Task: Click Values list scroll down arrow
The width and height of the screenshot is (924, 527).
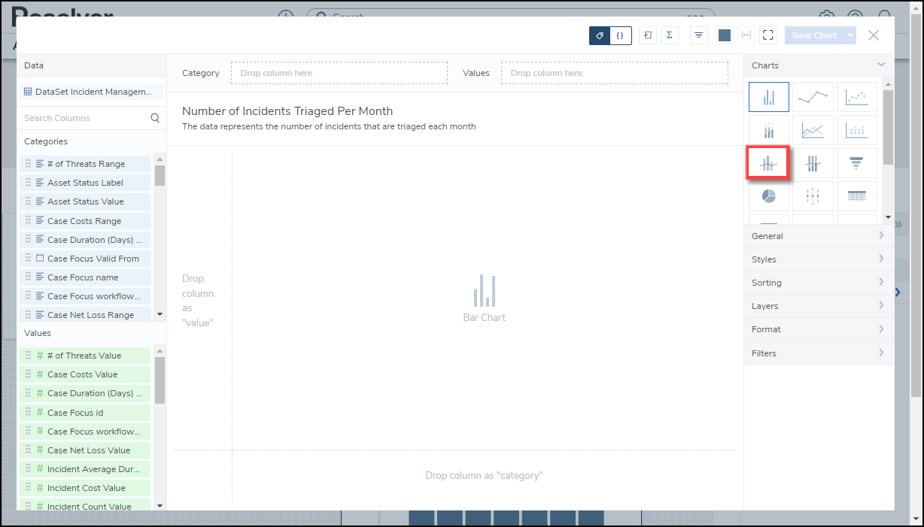Action: point(160,506)
